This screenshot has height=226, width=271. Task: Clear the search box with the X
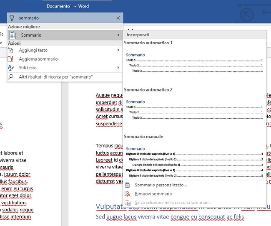(118, 18)
